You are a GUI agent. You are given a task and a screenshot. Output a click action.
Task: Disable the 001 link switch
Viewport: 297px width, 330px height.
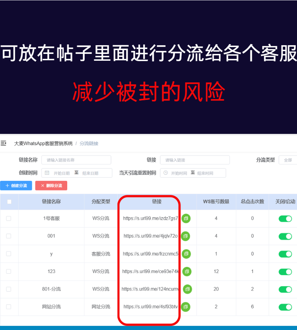coord(285,236)
